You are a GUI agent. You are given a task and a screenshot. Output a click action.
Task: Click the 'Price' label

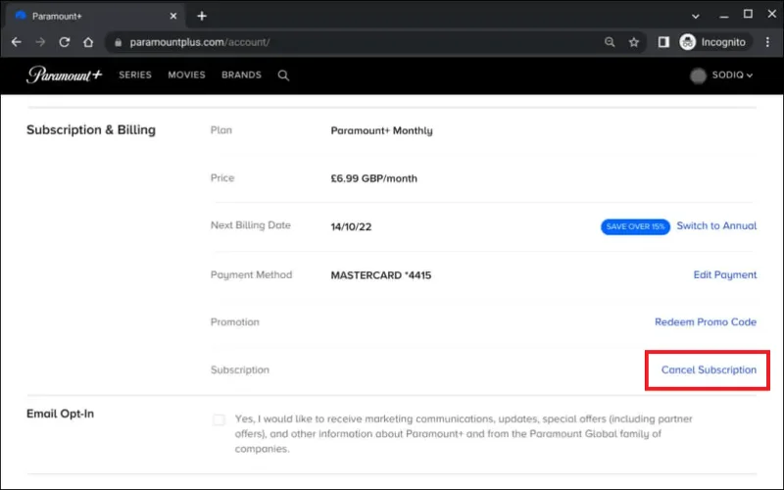pos(222,178)
